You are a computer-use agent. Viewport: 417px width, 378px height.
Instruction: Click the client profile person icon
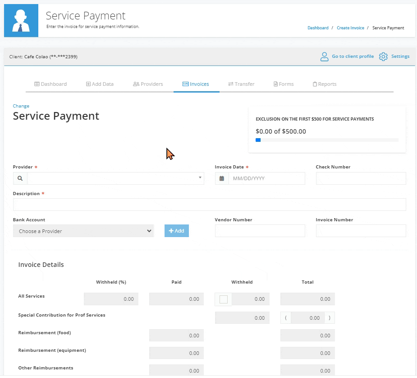coord(324,56)
